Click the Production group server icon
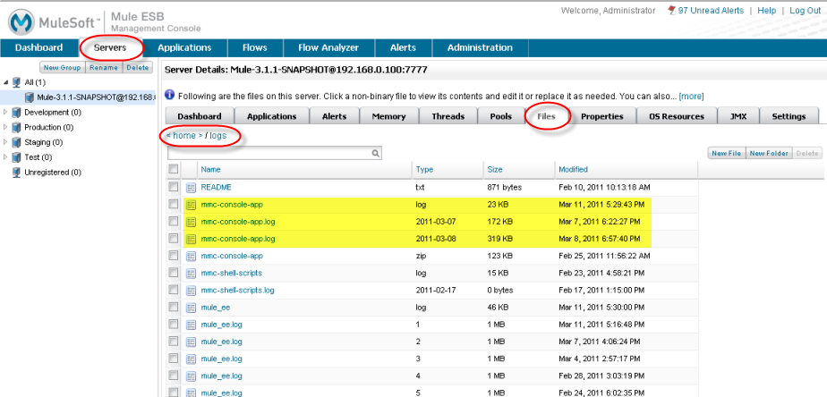The height and width of the screenshot is (397, 827). coord(17,127)
